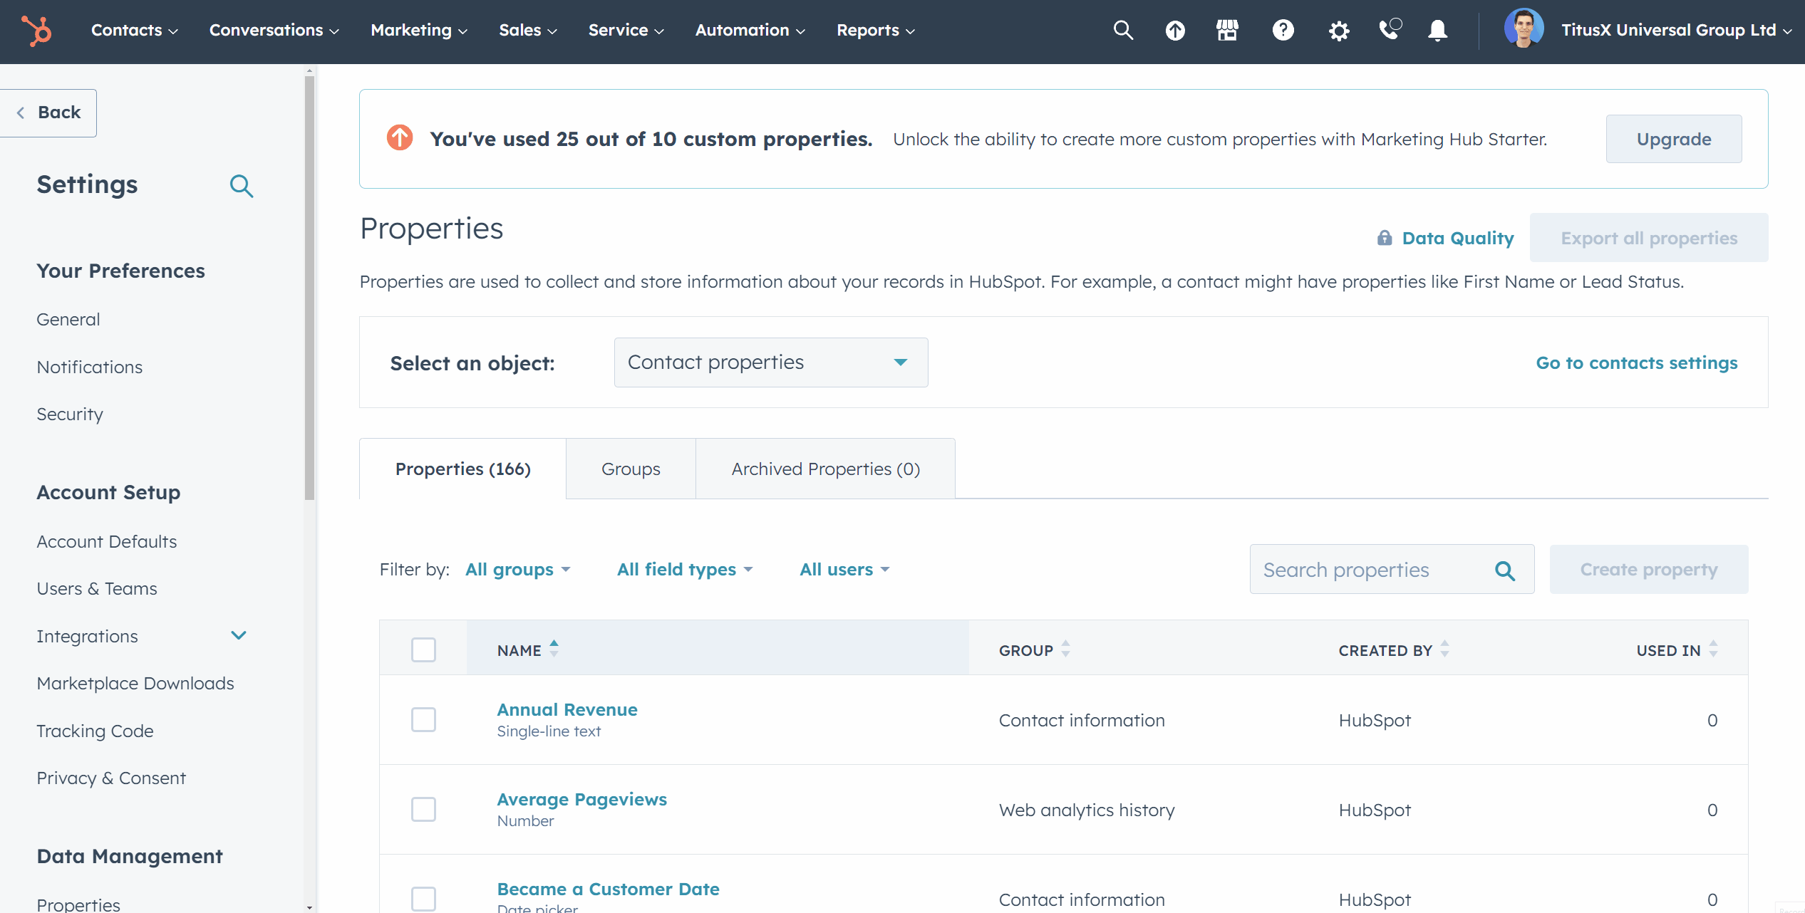Click the upgrade arrow icon in navbar

1175,31
